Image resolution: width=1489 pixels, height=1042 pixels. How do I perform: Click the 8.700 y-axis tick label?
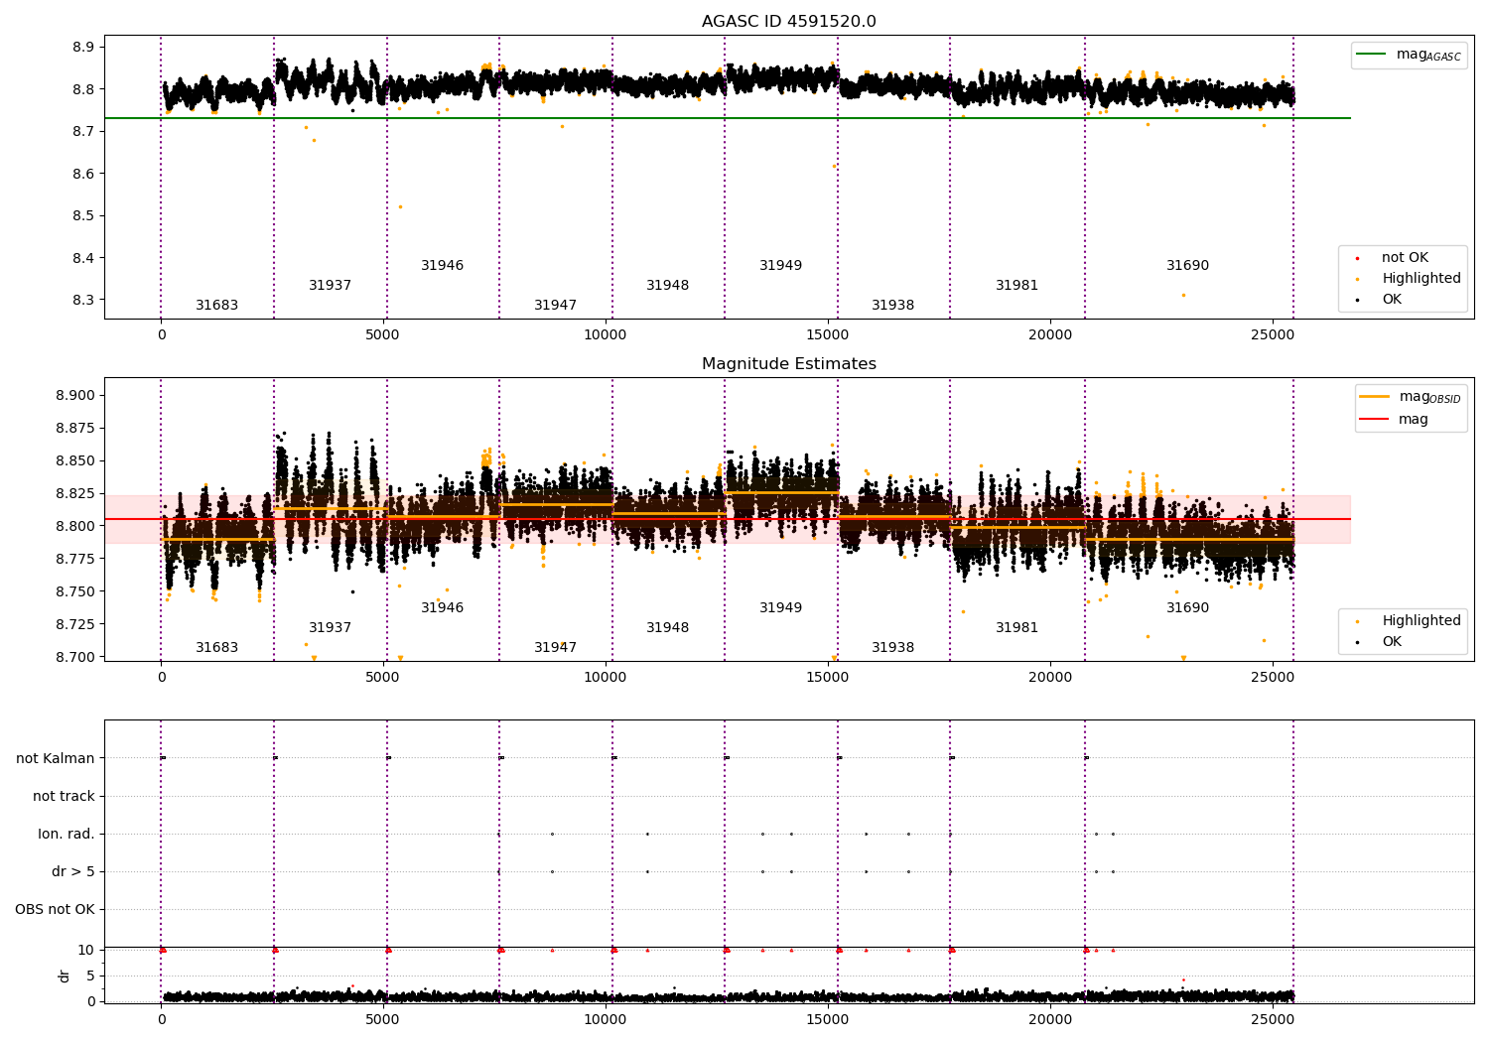[x=74, y=657]
